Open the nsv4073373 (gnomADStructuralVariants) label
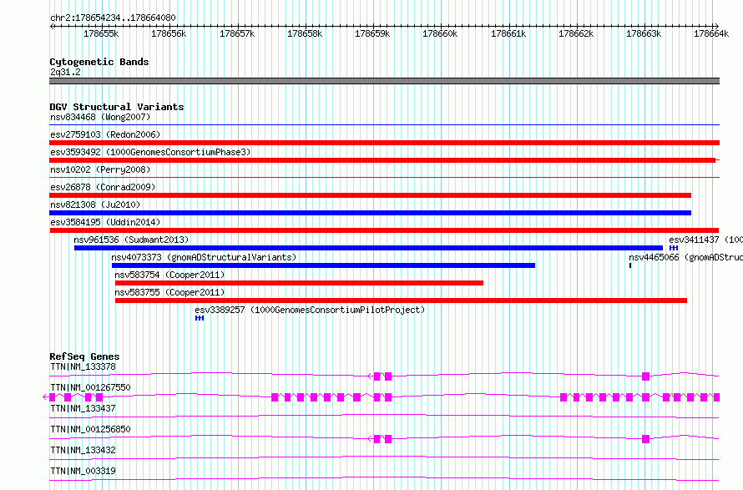The height and width of the screenshot is (490, 743). pyautogui.click(x=204, y=257)
